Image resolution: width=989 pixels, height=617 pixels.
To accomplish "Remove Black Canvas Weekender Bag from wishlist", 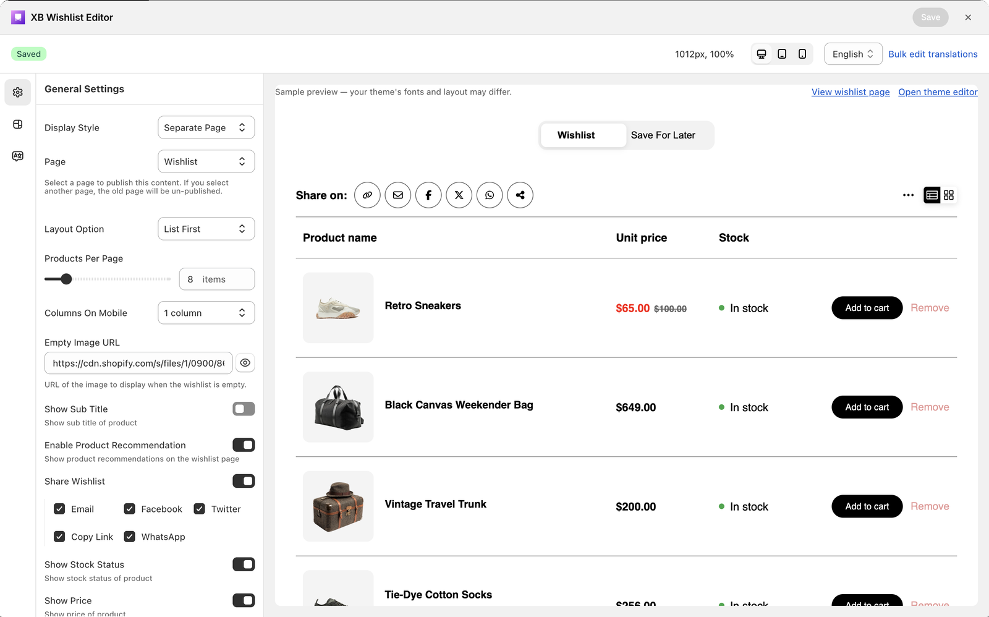I will click(x=930, y=407).
